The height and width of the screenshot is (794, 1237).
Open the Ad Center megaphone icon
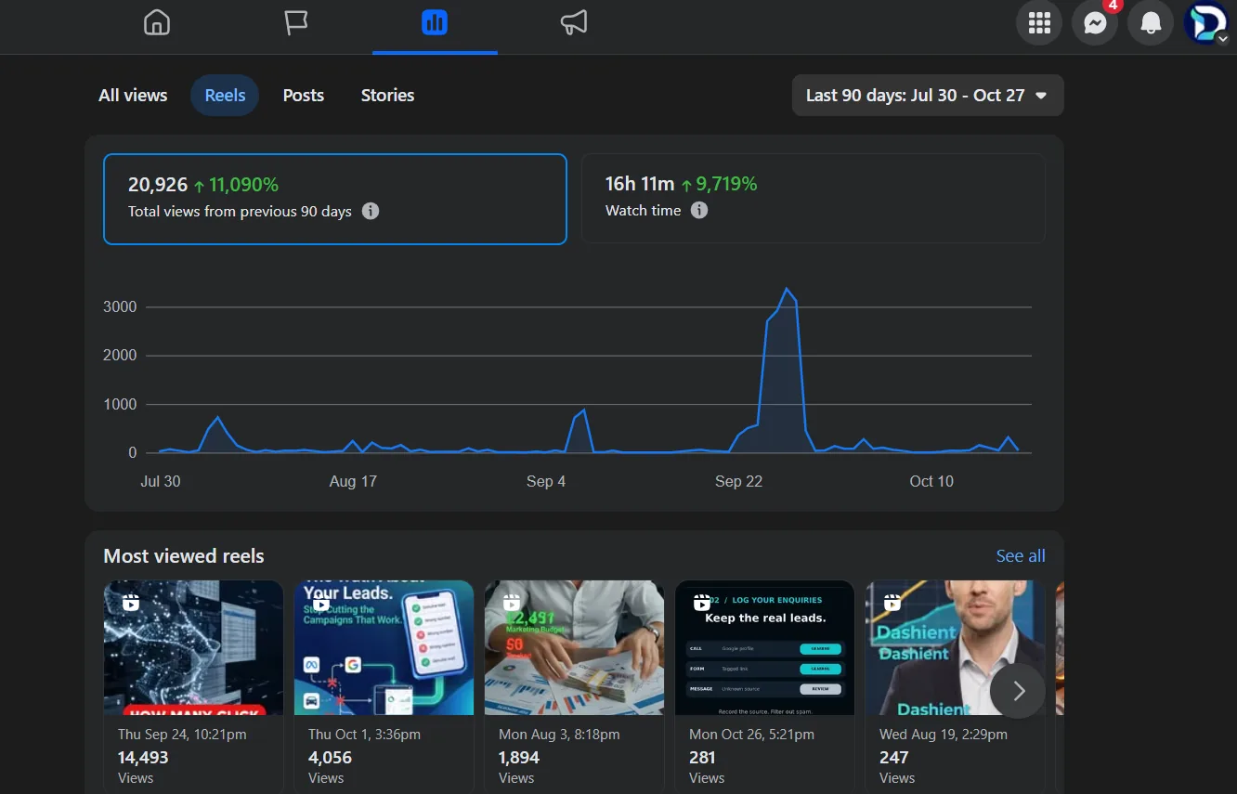click(x=574, y=22)
